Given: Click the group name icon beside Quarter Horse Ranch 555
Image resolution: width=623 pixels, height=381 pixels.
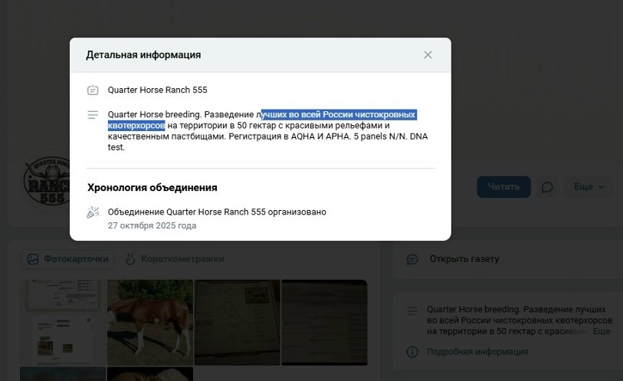Looking at the screenshot, I should [93, 90].
